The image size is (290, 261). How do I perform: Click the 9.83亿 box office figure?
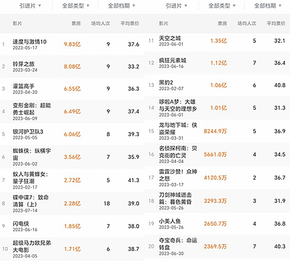pos(72,44)
